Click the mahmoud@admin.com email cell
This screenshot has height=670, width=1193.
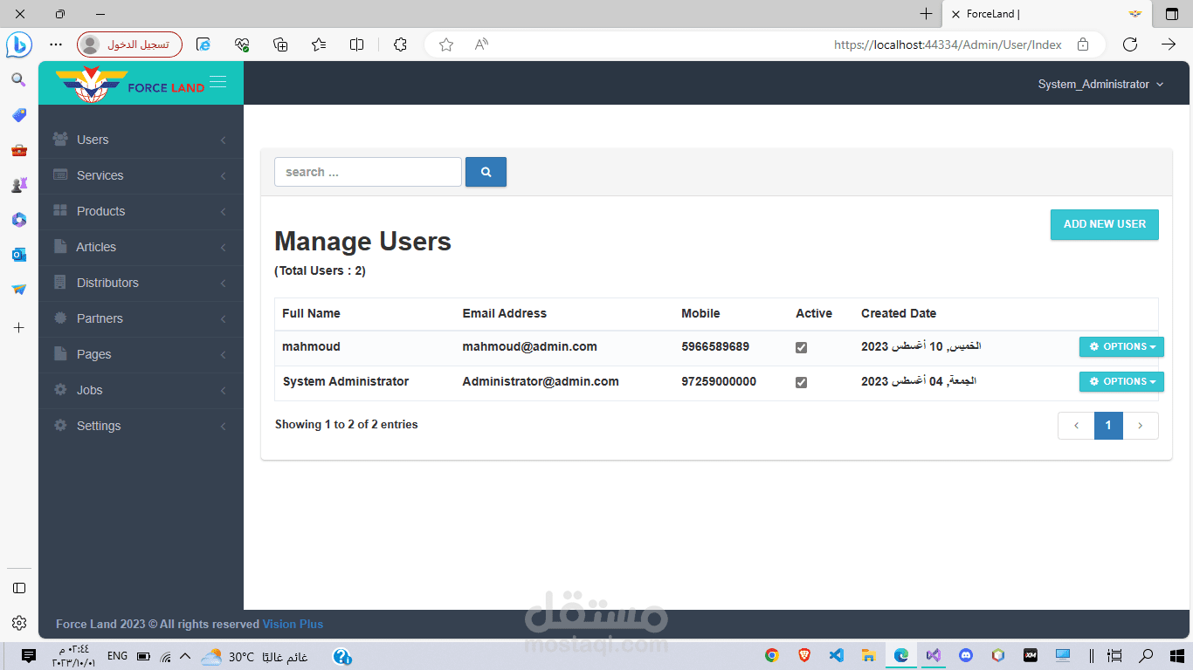coord(530,346)
